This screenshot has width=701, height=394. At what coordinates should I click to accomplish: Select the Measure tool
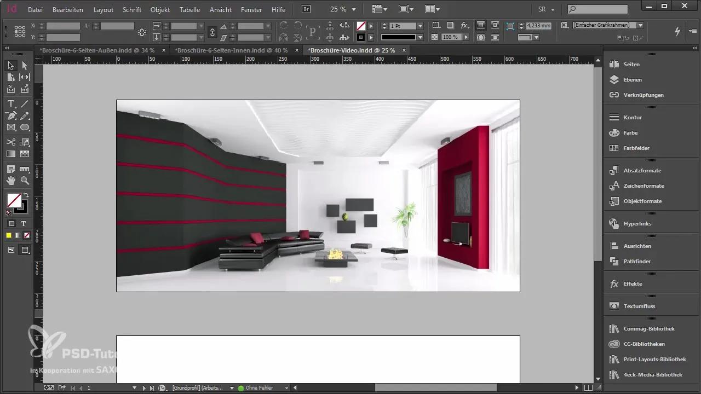pos(25,169)
